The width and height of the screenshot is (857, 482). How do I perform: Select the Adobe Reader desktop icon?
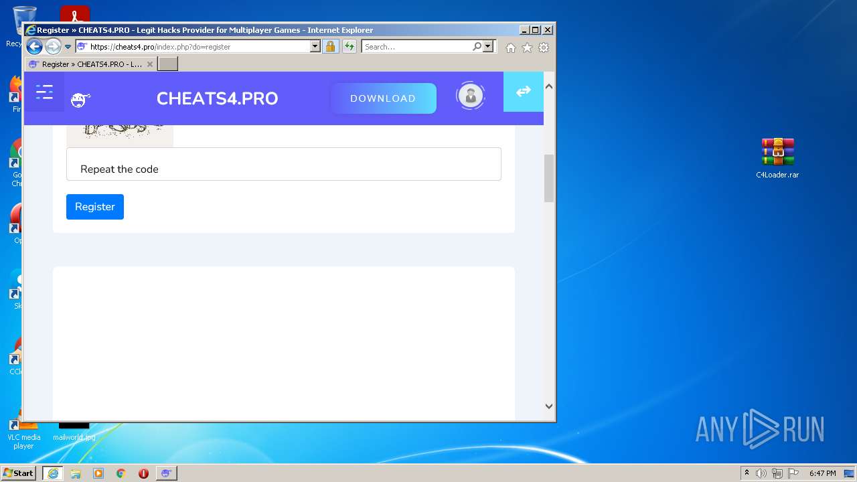point(75,14)
